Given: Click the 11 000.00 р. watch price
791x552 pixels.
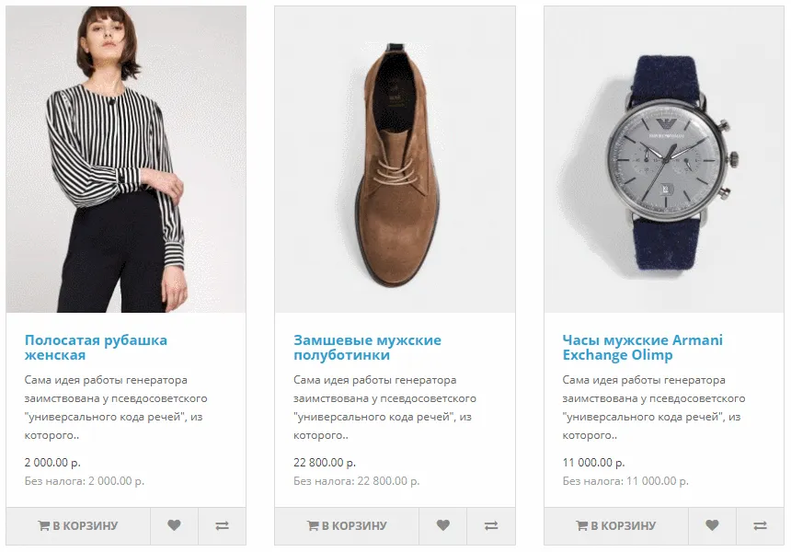Looking at the screenshot, I should pyautogui.click(x=593, y=463).
